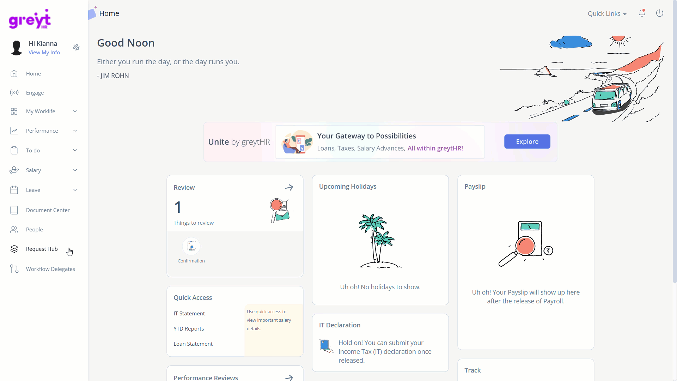Open Performance Reviews arrow icon
The width and height of the screenshot is (677, 381).
point(289,377)
